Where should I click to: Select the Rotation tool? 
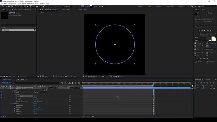point(15,6)
